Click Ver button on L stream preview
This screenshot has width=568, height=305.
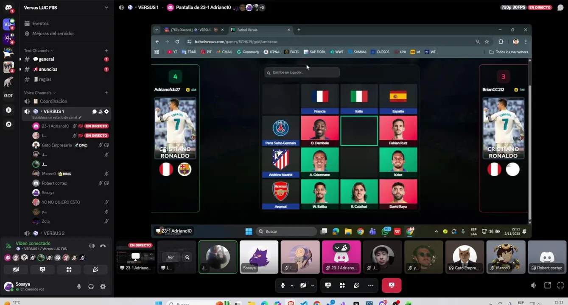(171, 257)
